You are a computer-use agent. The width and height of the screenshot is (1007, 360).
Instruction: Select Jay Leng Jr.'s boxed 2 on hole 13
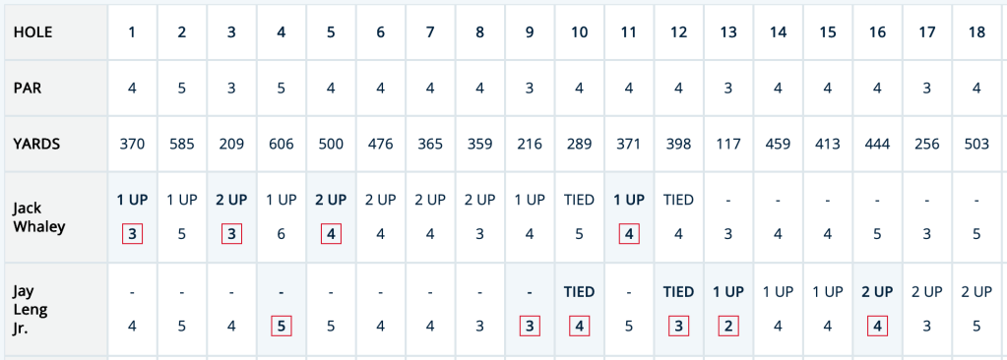(x=727, y=327)
